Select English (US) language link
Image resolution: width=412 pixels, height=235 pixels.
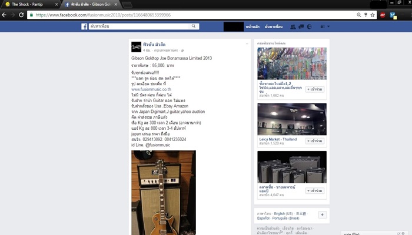(283, 213)
